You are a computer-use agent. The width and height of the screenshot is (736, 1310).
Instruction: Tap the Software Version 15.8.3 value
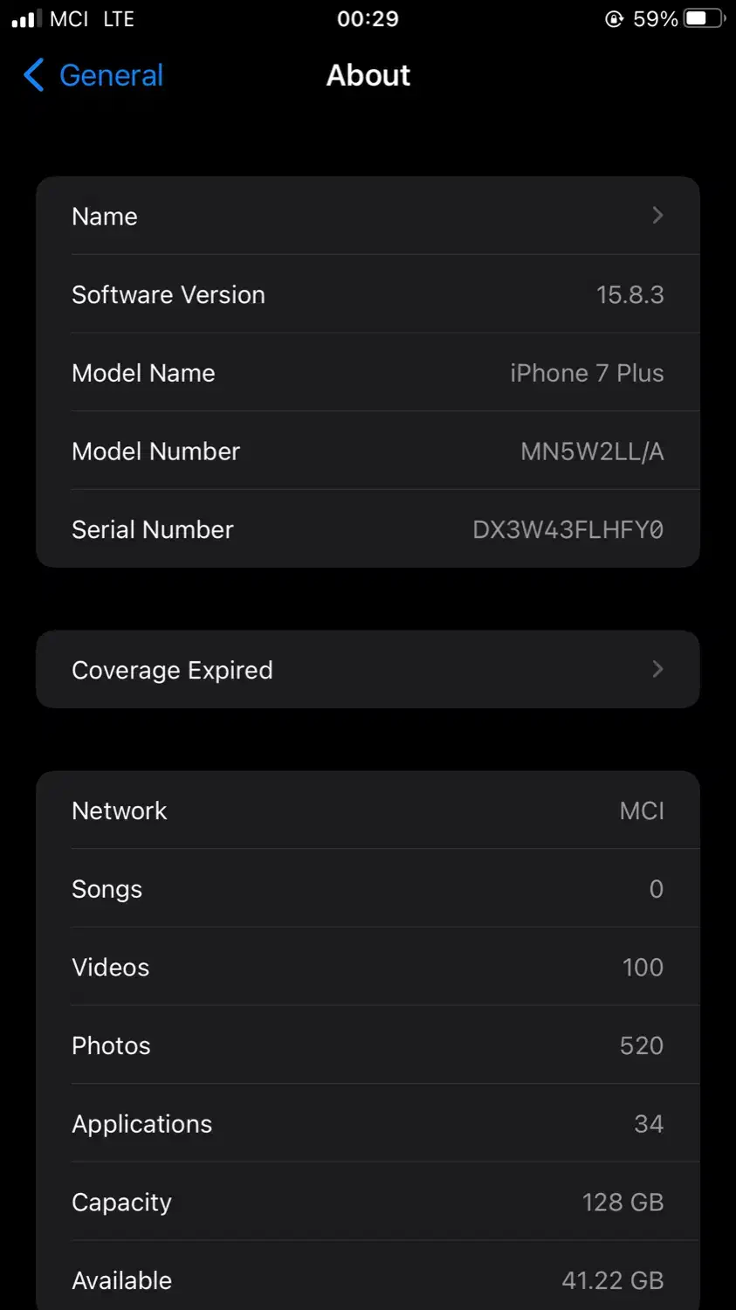pos(629,294)
